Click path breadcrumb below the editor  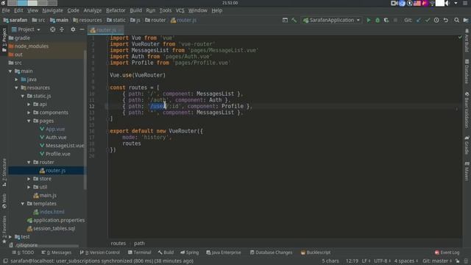139,244
